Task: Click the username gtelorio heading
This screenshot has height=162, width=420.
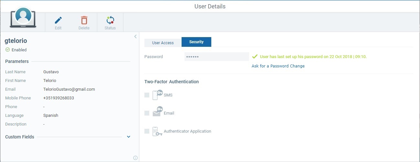Action: [16, 41]
